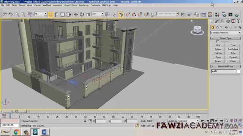The width and height of the screenshot is (243, 136).
Task: Toggle the Angle Snap button
Action: tap(134, 14)
